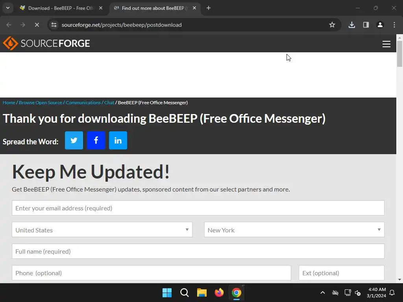Focus the Full name field

pyautogui.click(x=198, y=251)
